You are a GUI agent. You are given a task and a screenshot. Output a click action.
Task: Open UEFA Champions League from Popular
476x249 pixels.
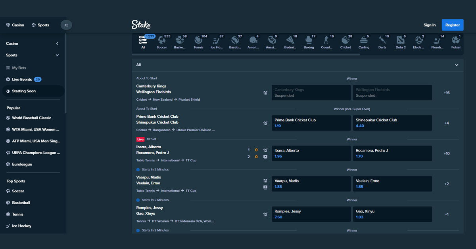33,152
